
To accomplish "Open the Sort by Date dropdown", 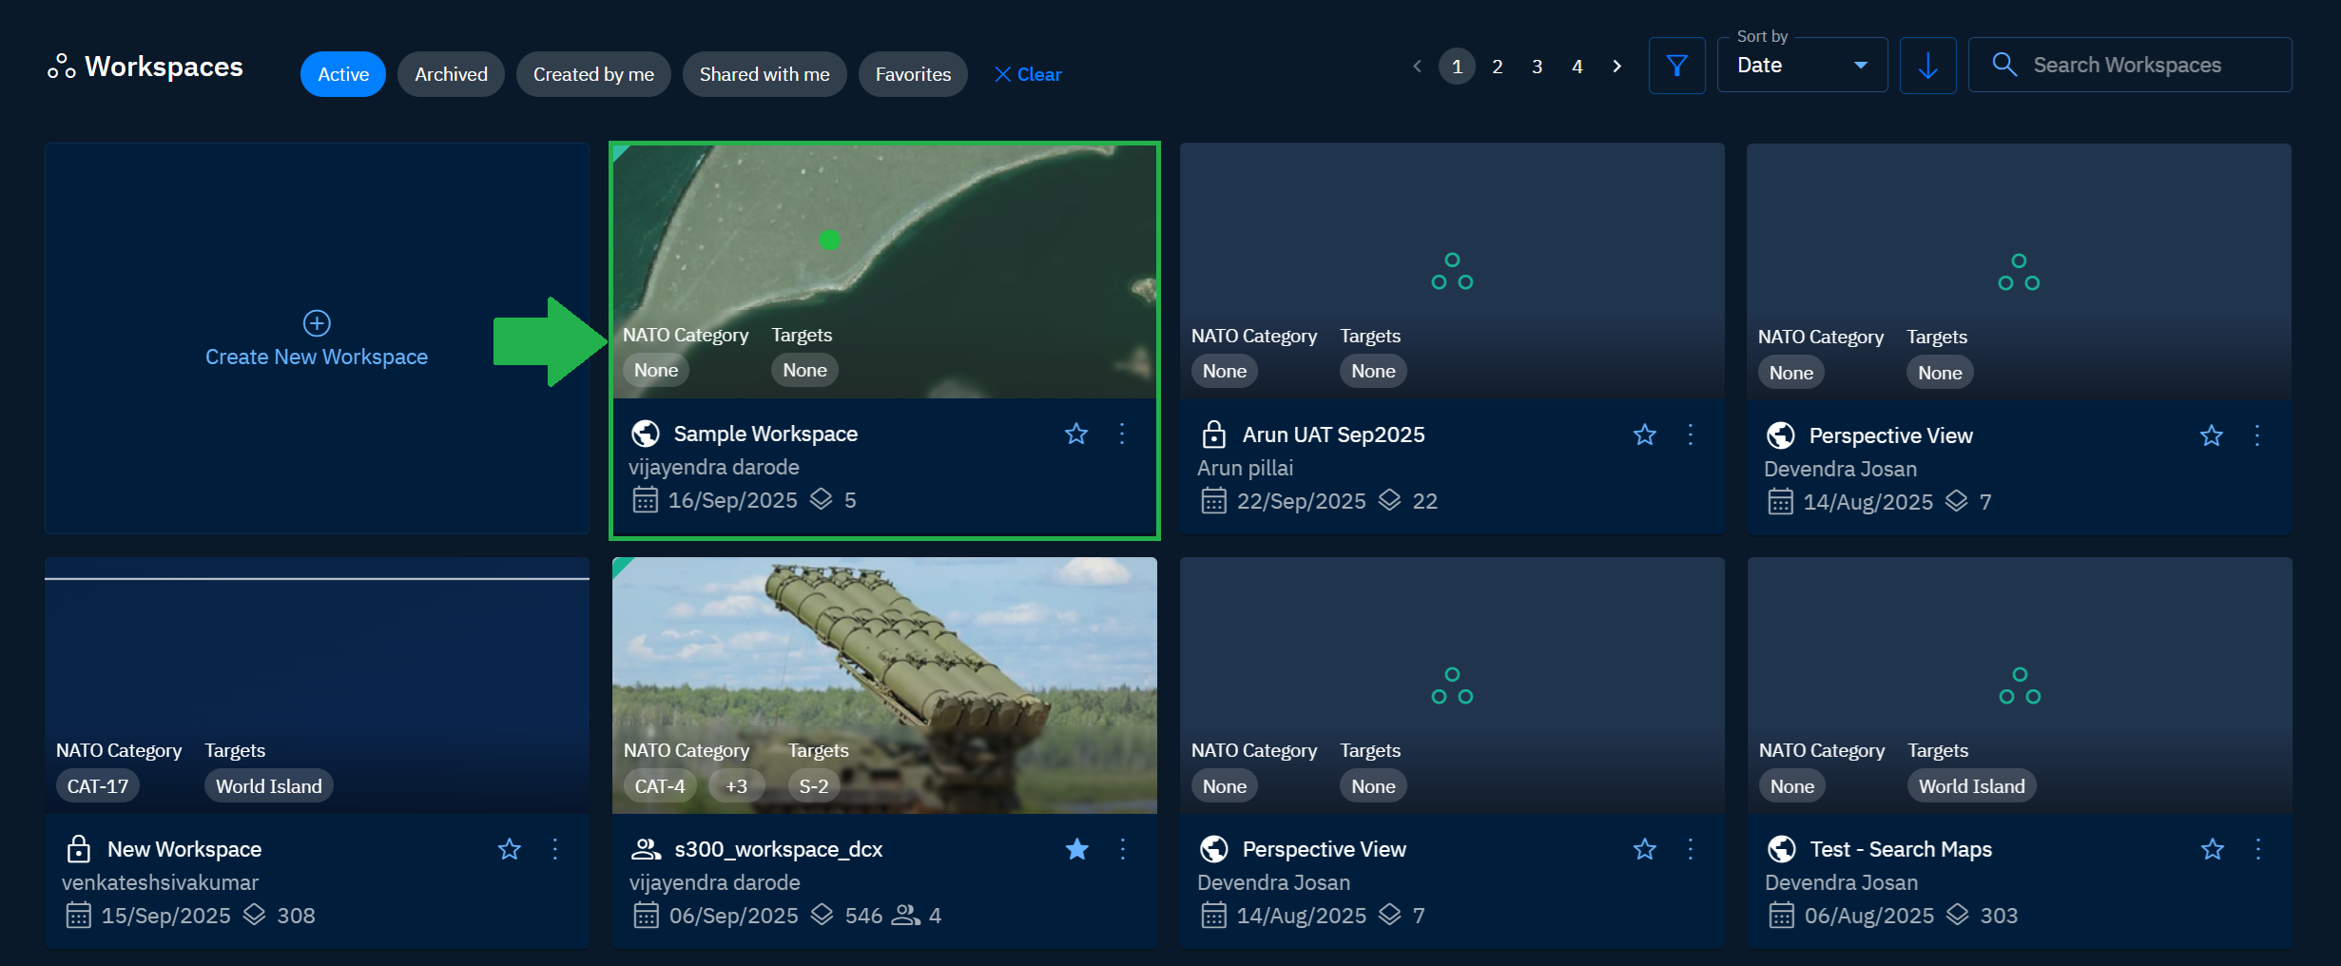I will [1801, 66].
